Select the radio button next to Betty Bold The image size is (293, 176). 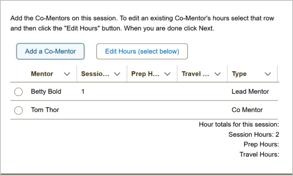click(18, 92)
